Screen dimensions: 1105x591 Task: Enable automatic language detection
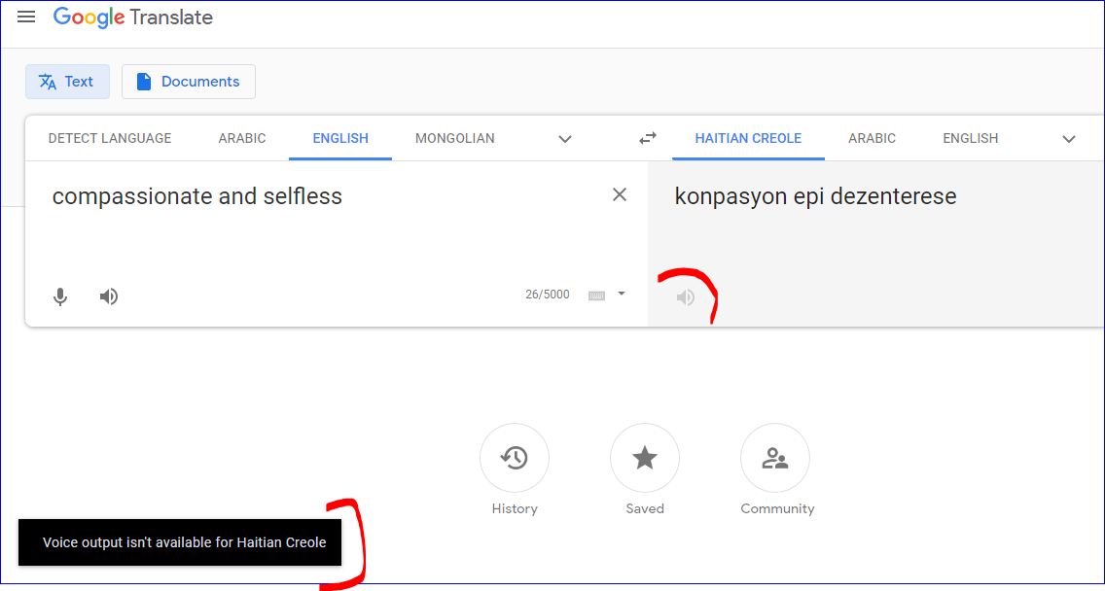109,138
